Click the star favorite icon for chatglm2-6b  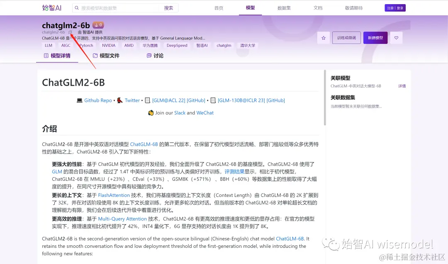tap(323, 37)
